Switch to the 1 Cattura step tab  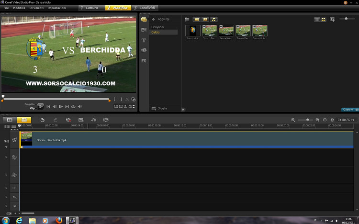click(91, 8)
